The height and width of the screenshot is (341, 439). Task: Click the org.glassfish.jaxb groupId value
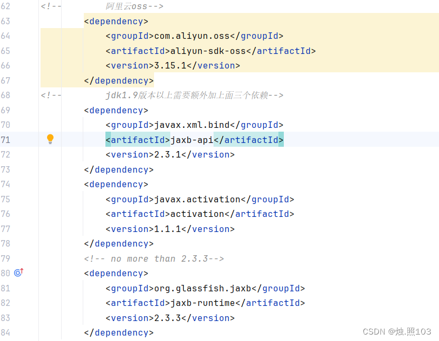[x=203, y=289]
